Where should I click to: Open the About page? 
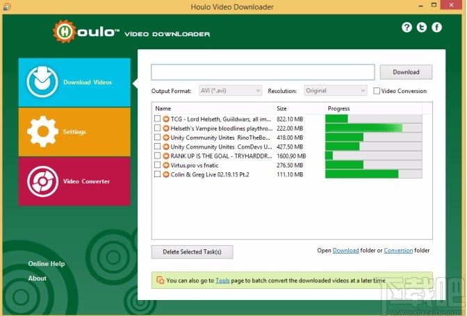(x=38, y=278)
